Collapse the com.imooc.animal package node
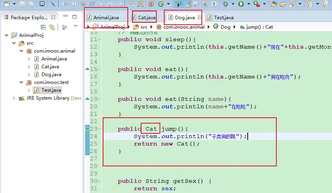Image resolution: width=332 pixels, height=193 pixels. coord(22,51)
